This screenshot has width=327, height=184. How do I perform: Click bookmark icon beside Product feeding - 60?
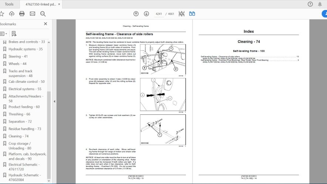4,107
